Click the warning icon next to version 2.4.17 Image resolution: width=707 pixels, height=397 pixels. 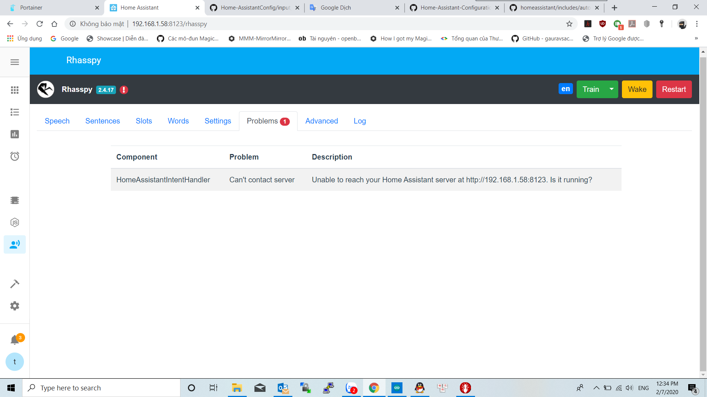click(x=124, y=89)
